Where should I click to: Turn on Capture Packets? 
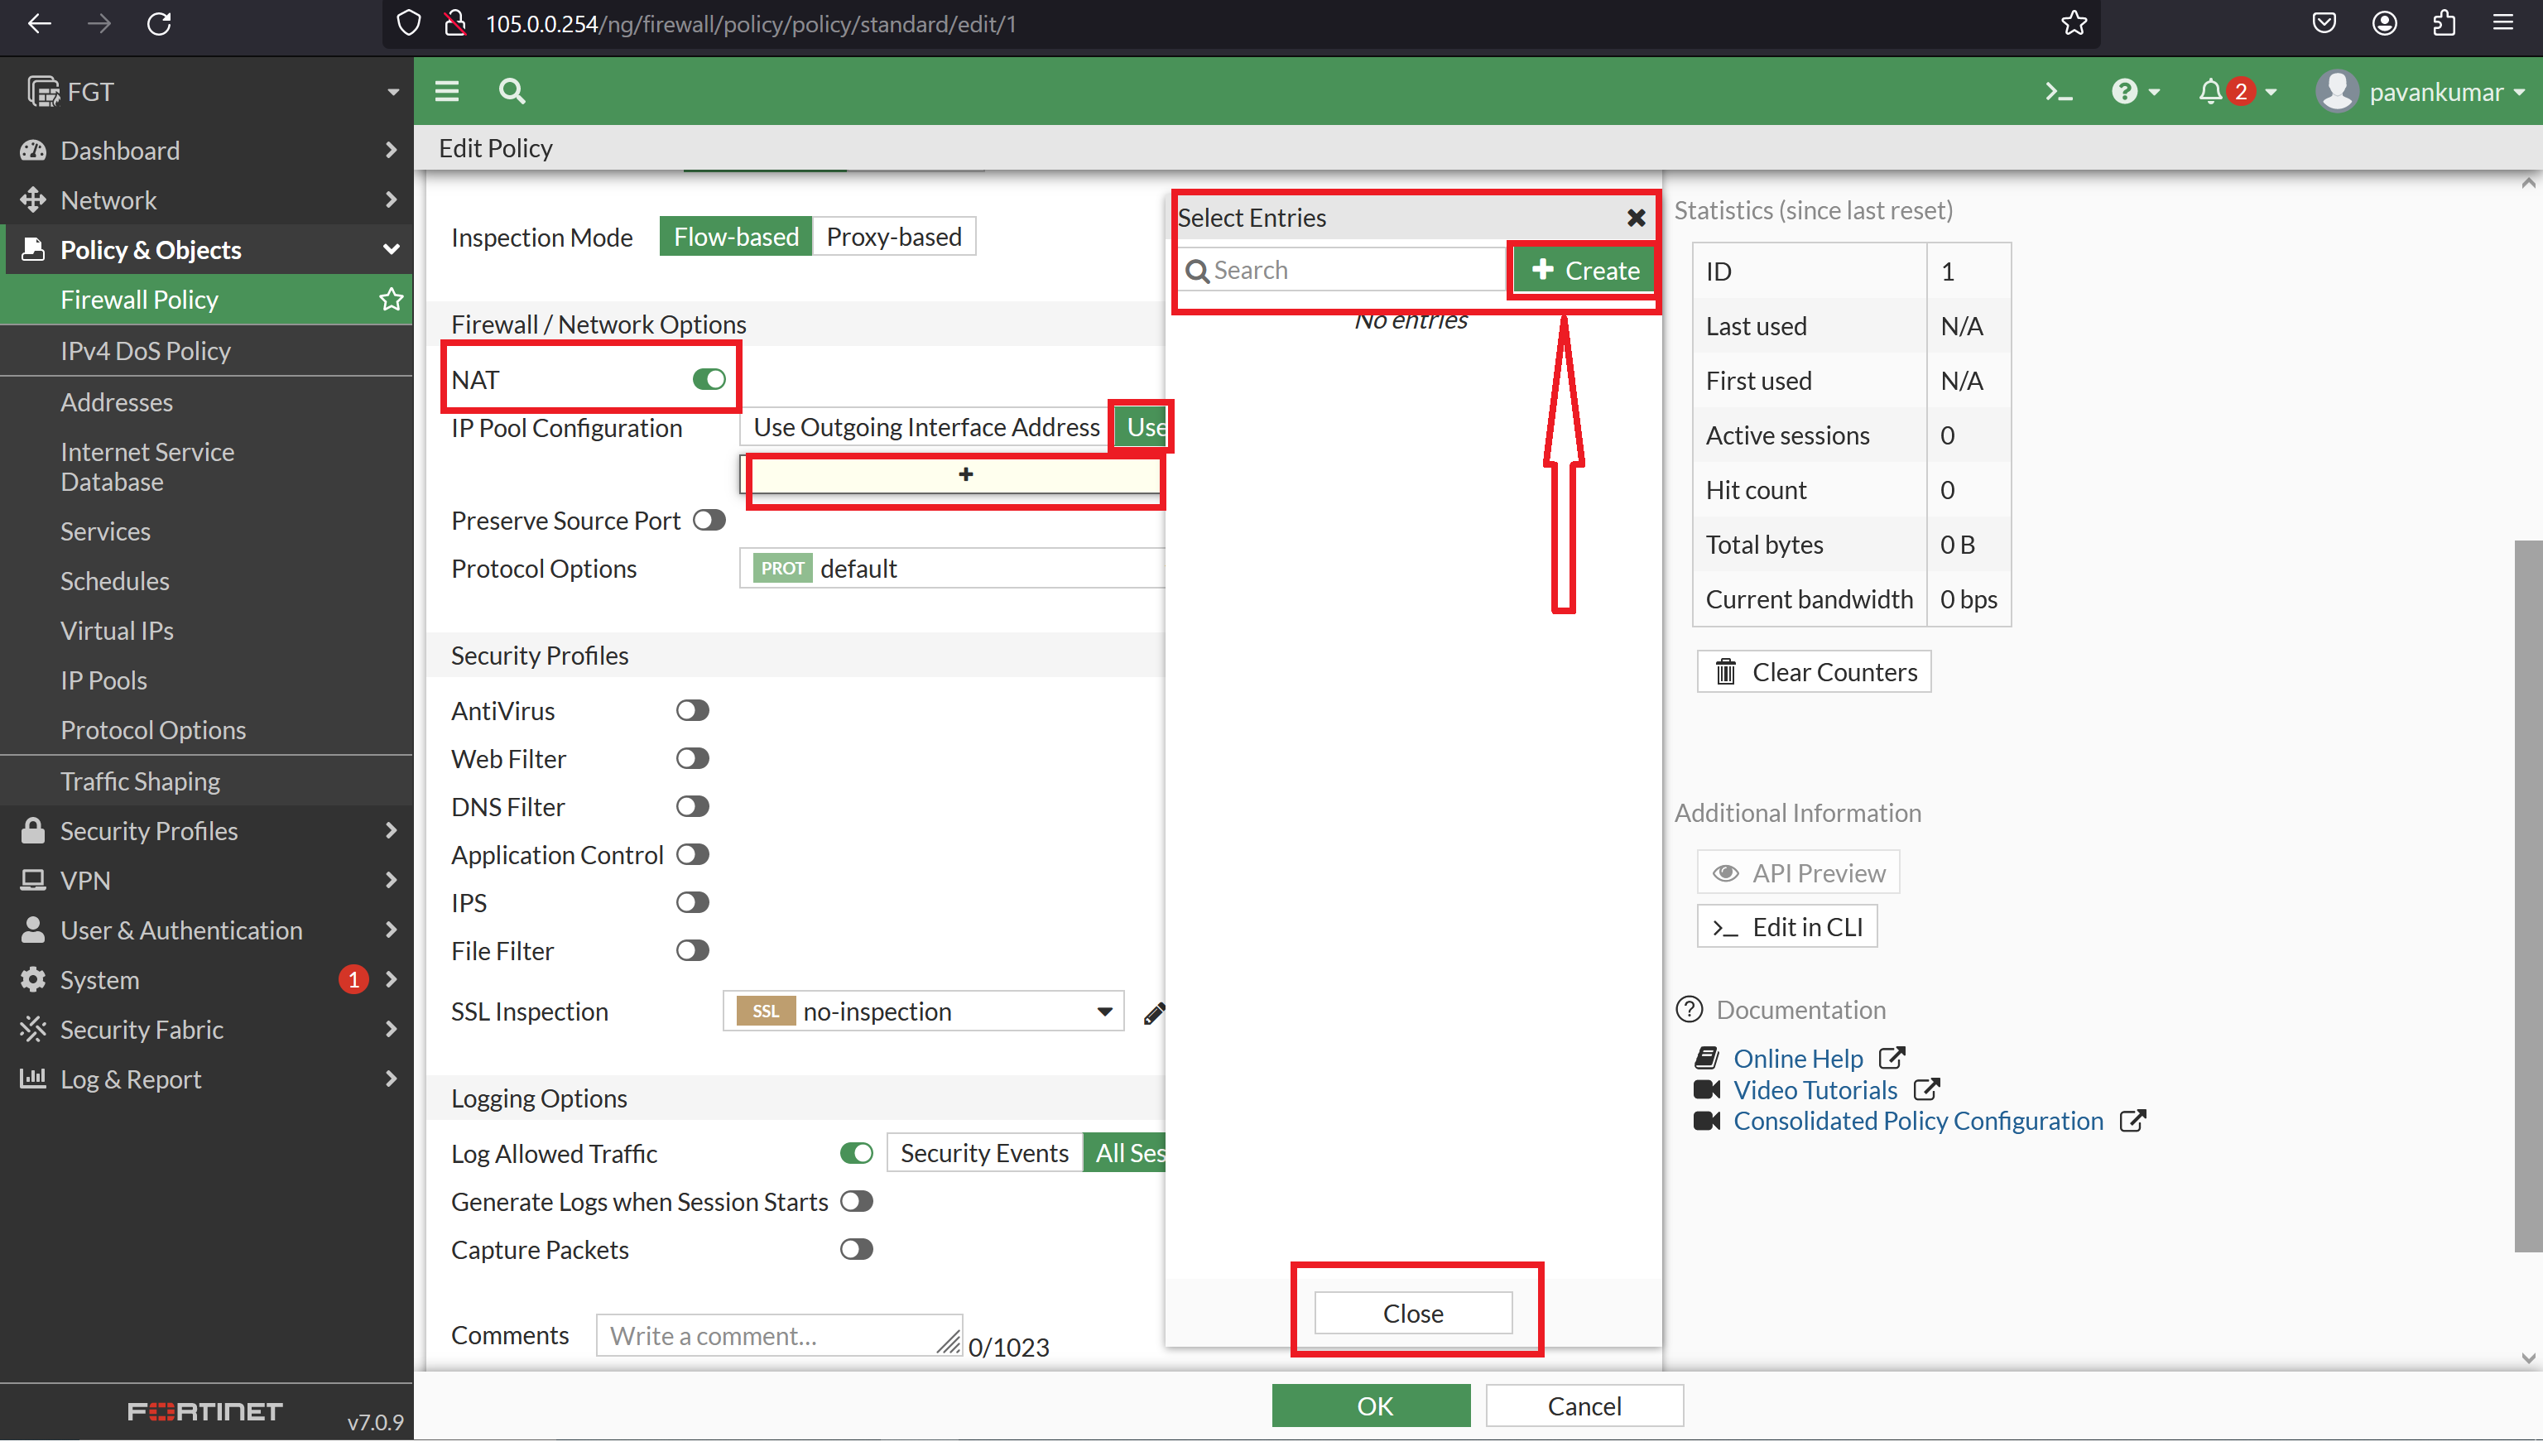855,1249
